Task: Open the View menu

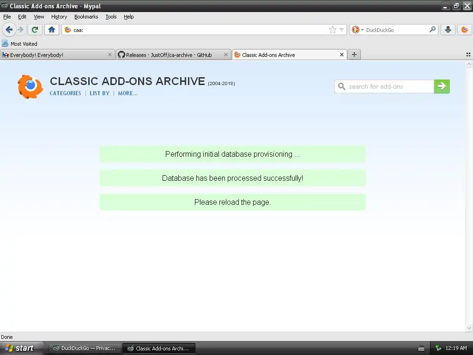Action: tap(39, 17)
